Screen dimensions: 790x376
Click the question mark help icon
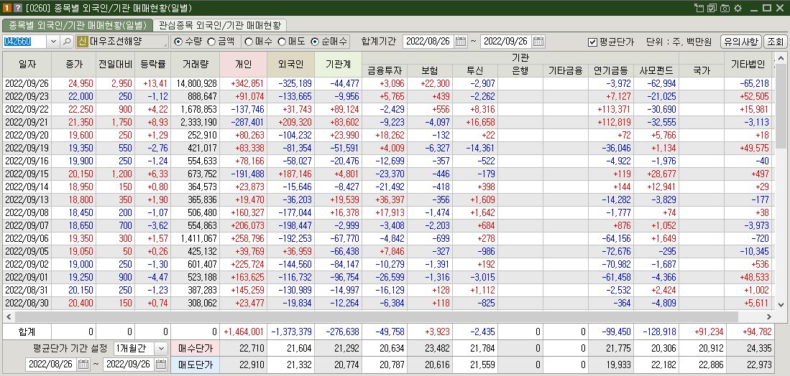[18, 8]
